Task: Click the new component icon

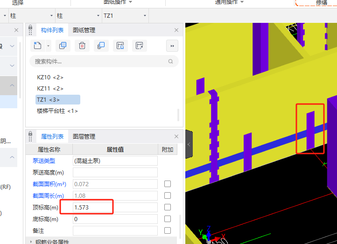Action: tap(37, 46)
